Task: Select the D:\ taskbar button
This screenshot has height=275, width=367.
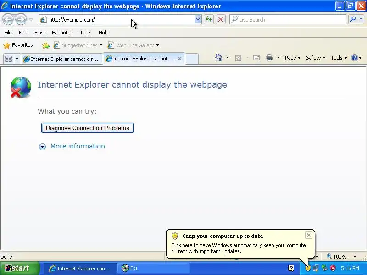Action: [x=154, y=269]
